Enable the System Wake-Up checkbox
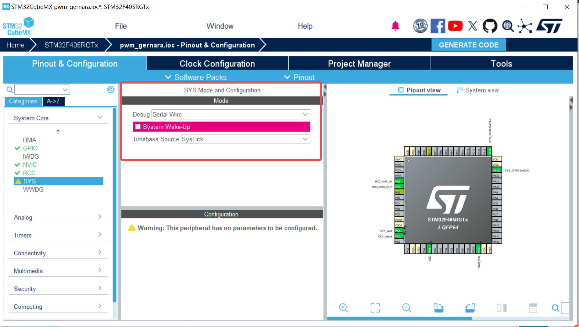This screenshot has width=579, height=327. point(138,127)
